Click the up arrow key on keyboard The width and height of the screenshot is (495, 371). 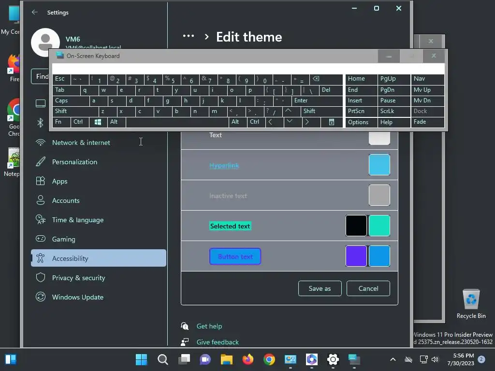291,112
